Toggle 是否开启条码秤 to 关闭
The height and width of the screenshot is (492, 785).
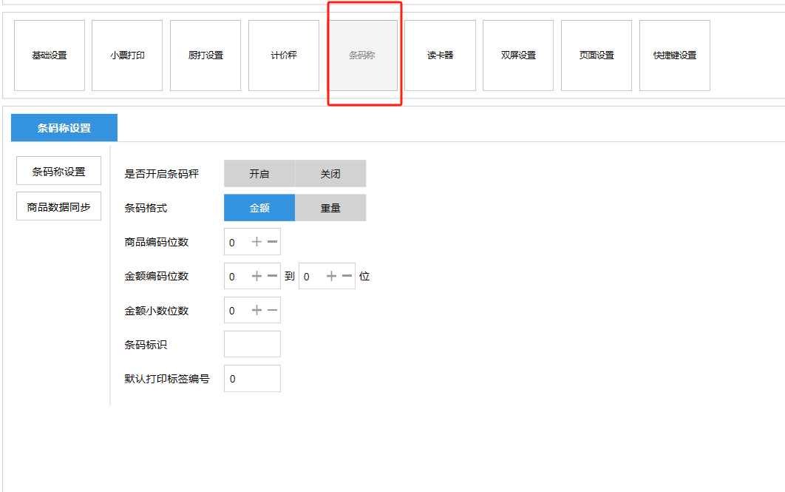click(330, 174)
